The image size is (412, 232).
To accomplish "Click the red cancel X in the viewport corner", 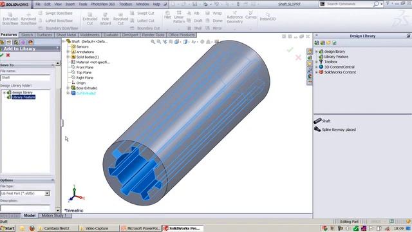I will pos(298,57).
